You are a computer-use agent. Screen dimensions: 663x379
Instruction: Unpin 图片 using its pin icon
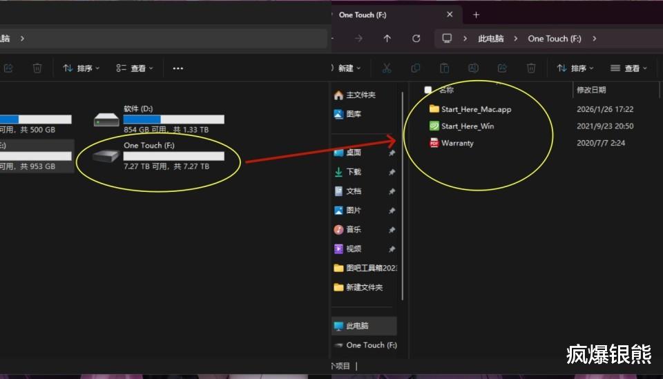pos(392,211)
